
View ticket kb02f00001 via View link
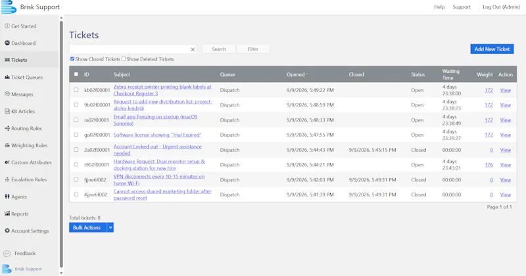505,90
